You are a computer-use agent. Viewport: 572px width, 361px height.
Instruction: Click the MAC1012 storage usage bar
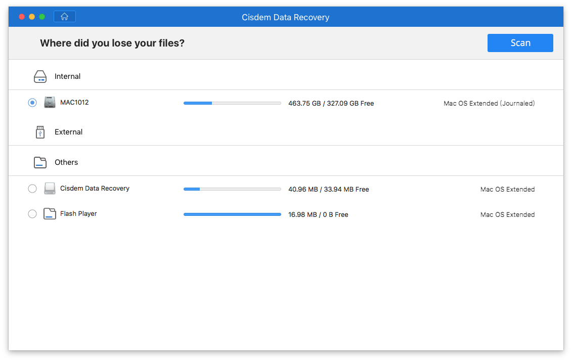[x=232, y=103]
